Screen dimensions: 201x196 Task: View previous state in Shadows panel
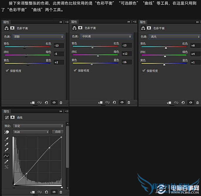tap(40, 103)
